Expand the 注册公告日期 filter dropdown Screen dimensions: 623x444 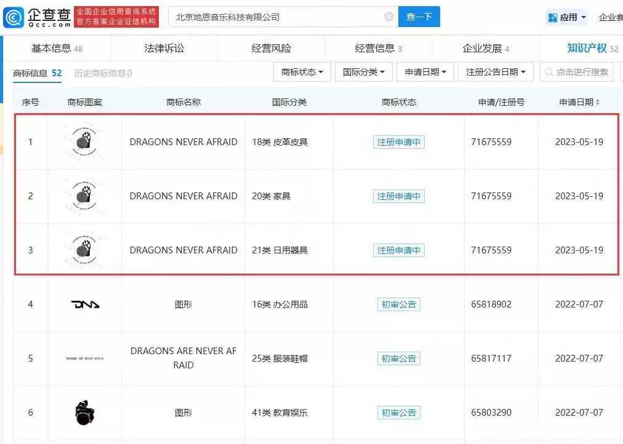pos(495,73)
